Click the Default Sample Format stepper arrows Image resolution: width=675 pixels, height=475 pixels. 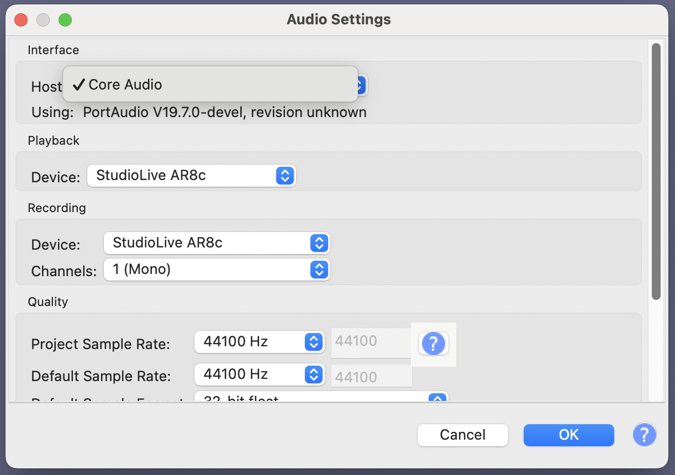[x=437, y=398]
